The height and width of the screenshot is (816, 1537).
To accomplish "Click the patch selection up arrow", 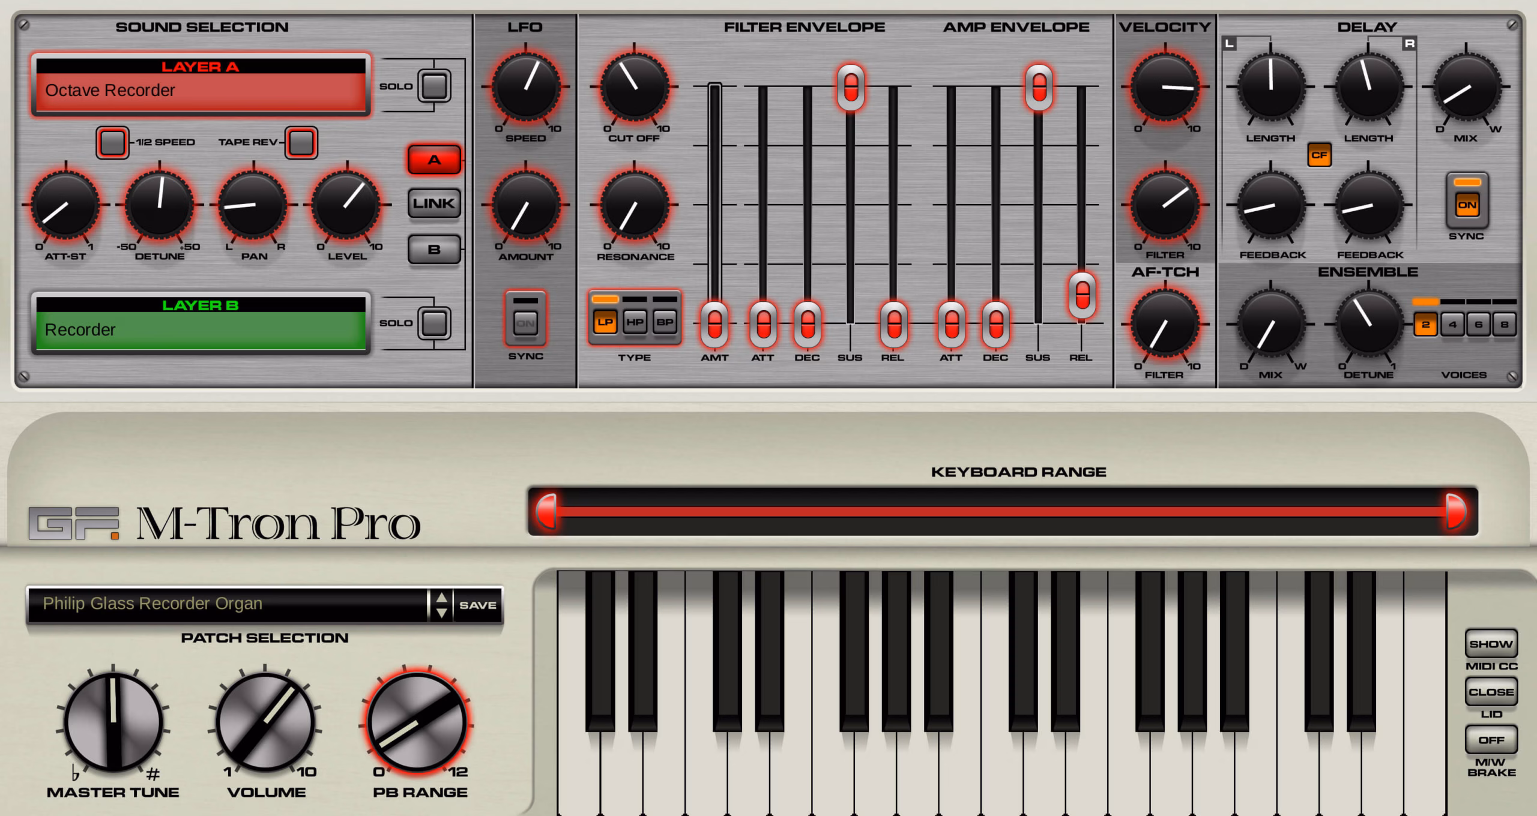I will point(441,598).
